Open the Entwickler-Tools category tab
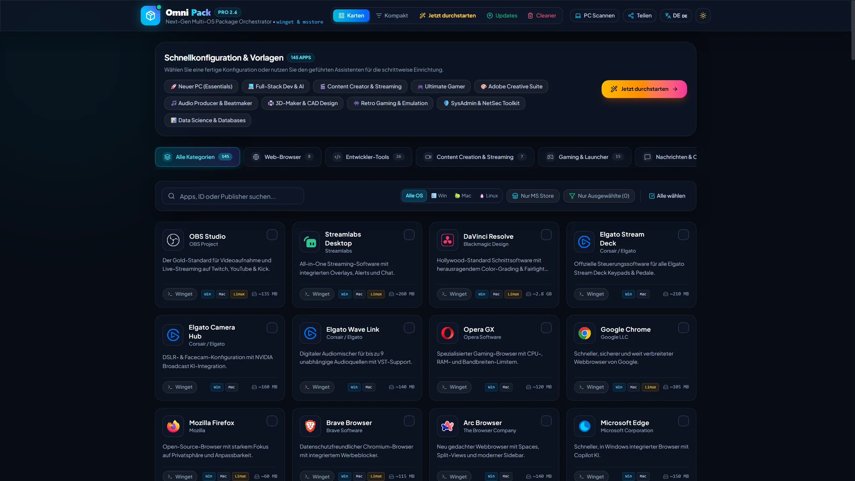The image size is (855, 481). (368, 157)
